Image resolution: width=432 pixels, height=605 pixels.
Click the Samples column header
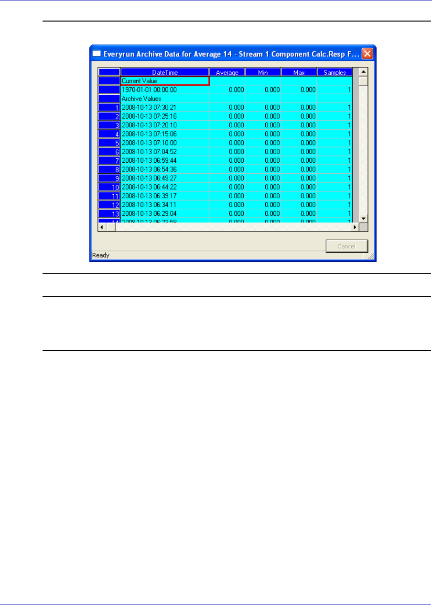[335, 72]
